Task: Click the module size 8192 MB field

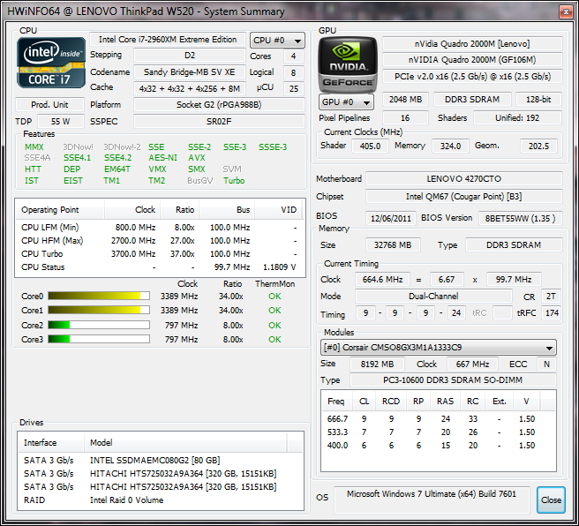Action: [377, 364]
